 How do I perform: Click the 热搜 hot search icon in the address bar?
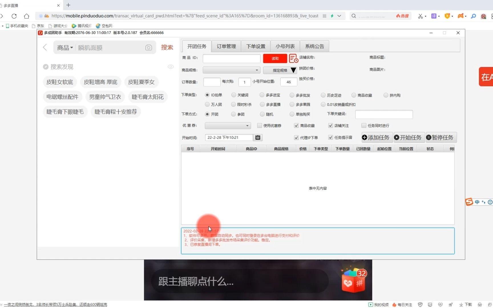tap(402, 16)
